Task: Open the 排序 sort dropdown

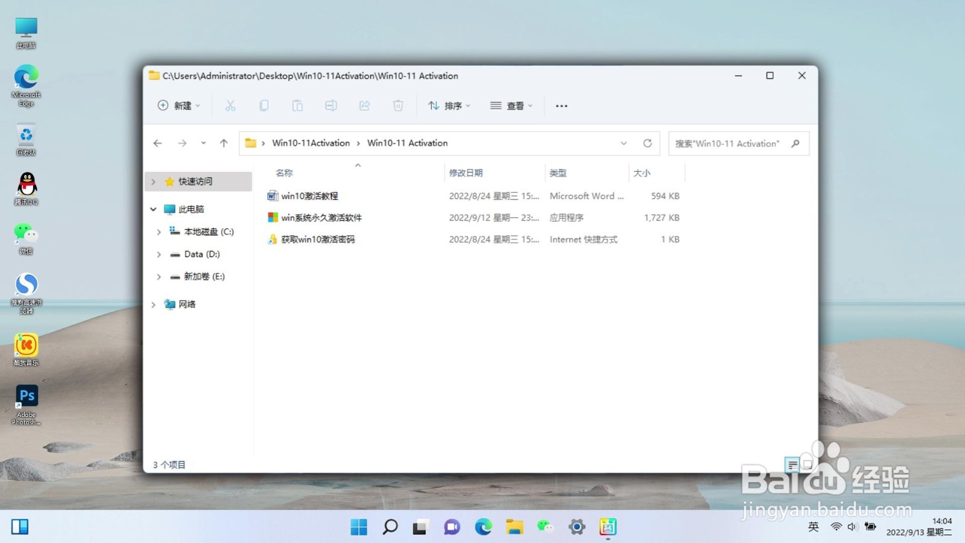Action: [x=449, y=106]
